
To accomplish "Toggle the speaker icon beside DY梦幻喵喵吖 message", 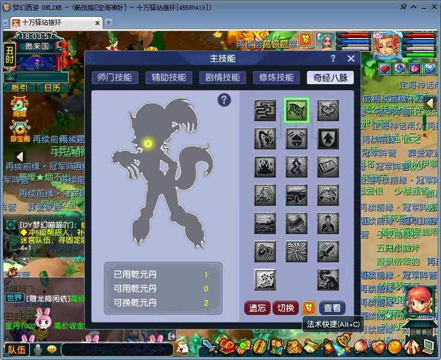I will (x=11, y=224).
